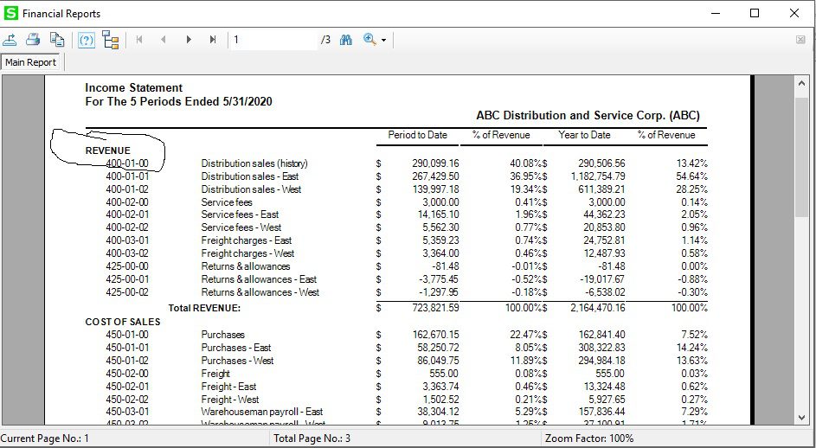Click 'Returns & allowances - East' row label
Viewport: 816px width, 448px height.
[x=259, y=279]
